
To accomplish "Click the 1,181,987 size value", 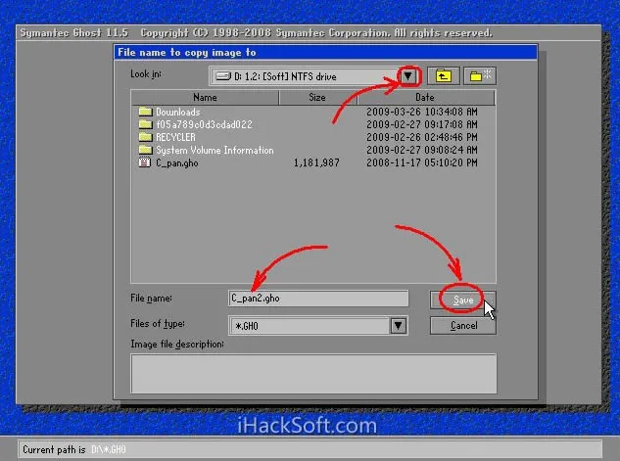I will coord(316,162).
